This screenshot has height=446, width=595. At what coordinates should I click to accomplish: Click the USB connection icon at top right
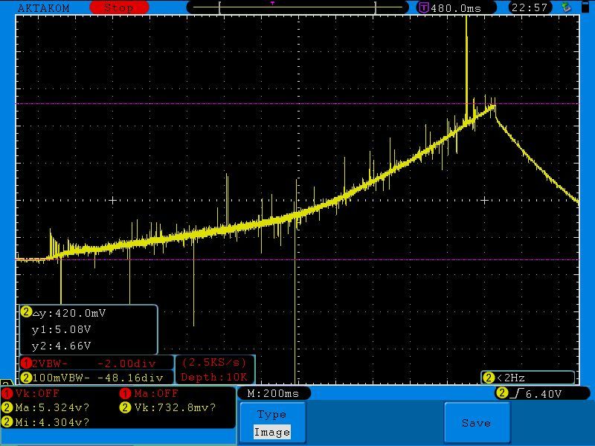(567, 7)
